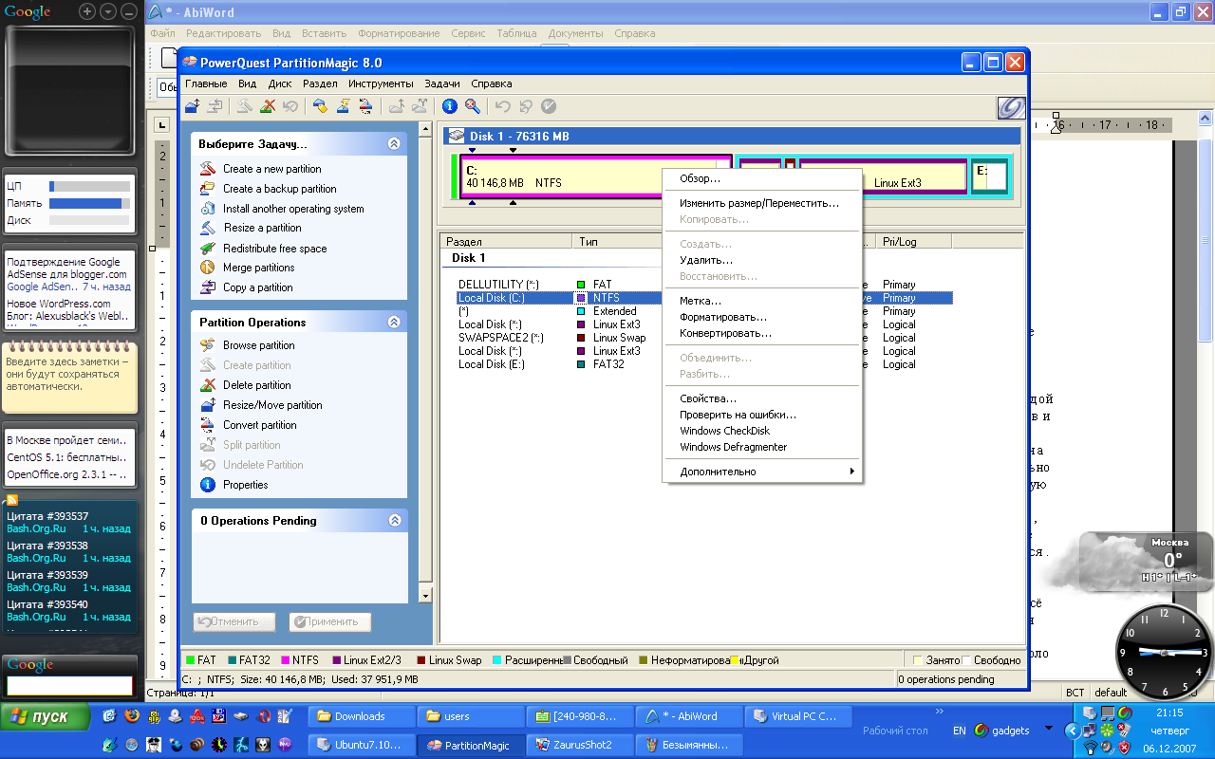
Task: Click Create a new partition task icon
Action: (208, 168)
